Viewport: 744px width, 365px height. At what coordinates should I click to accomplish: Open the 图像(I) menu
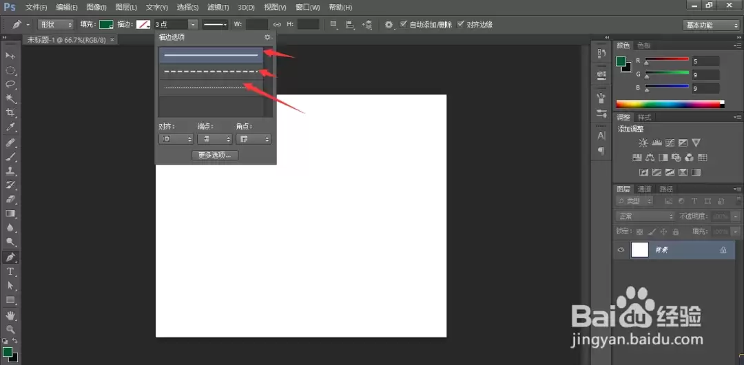click(x=96, y=8)
